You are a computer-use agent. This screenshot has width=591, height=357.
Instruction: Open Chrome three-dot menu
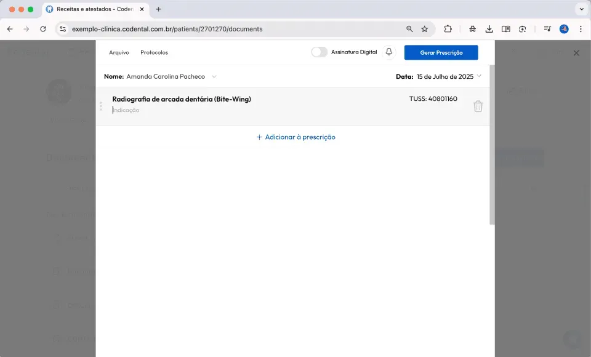[x=581, y=29]
